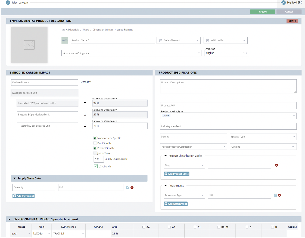
Task: Open the attachment URL edit icon
Action: point(275,195)
